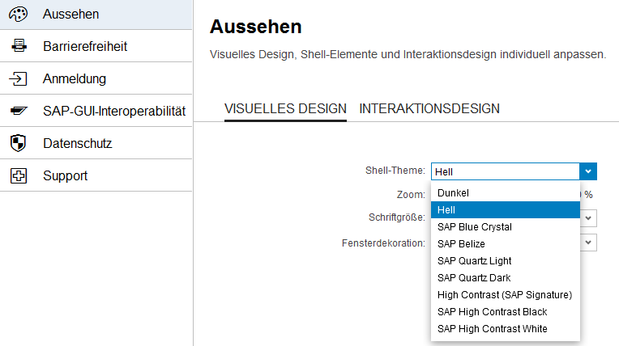This screenshot has width=619, height=346.
Task: Expand the Fensterdekoration dropdown arrow
Action: (x=589, y=243)
